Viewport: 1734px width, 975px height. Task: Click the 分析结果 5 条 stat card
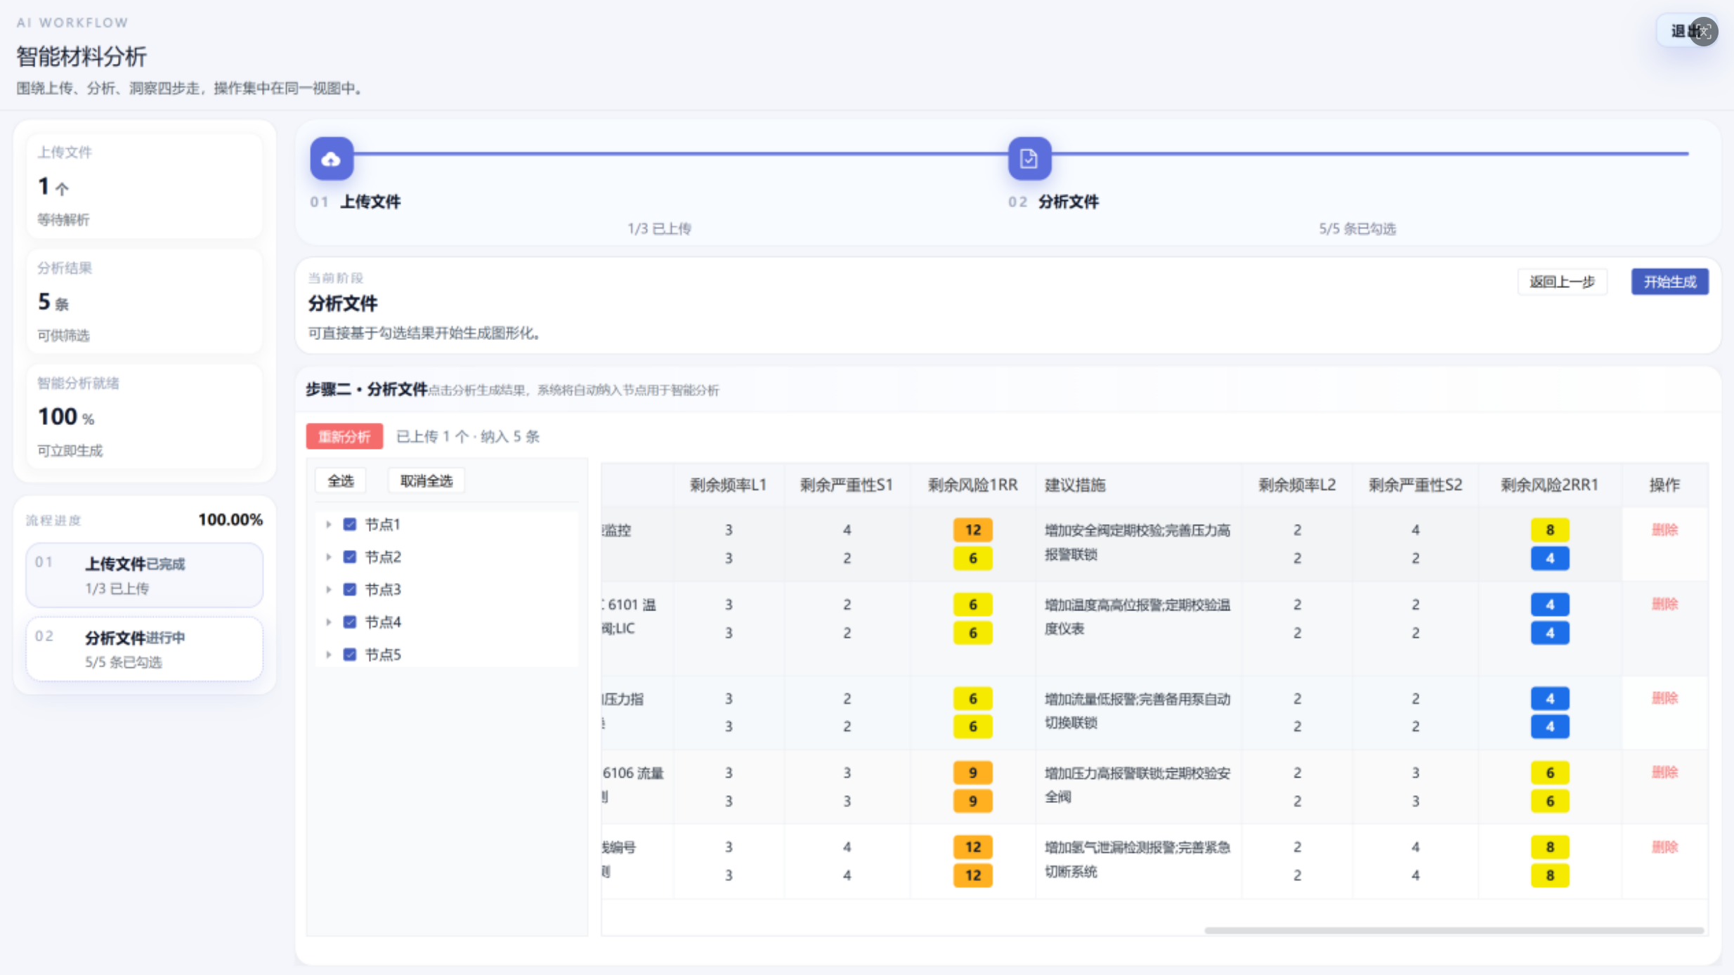pos(145,301)
